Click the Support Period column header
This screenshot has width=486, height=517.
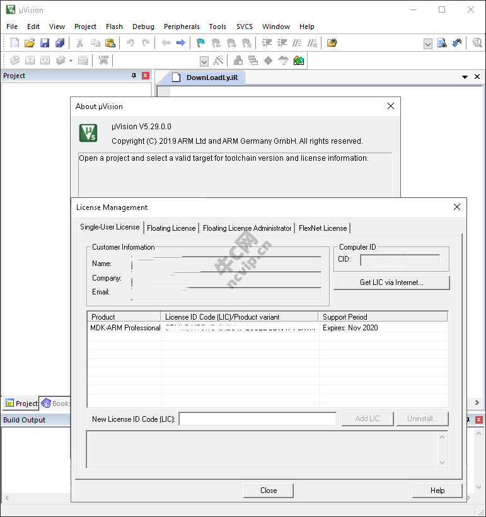(x=383, y=317)
